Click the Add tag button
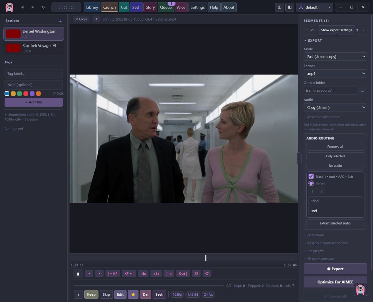The image size is (373, 302). pos(34,102)
